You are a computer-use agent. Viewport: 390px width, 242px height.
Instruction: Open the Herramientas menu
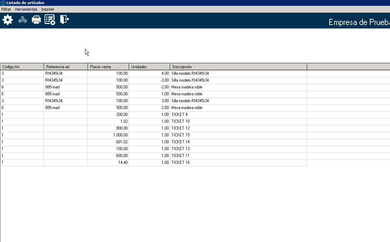26,9
